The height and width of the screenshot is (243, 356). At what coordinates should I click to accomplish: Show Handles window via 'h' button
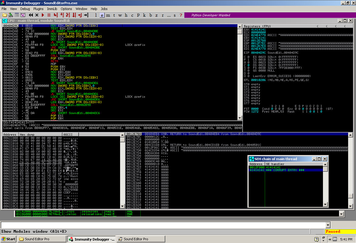(126, 15)
